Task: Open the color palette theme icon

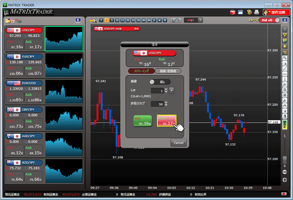Action: click(249, 12)
